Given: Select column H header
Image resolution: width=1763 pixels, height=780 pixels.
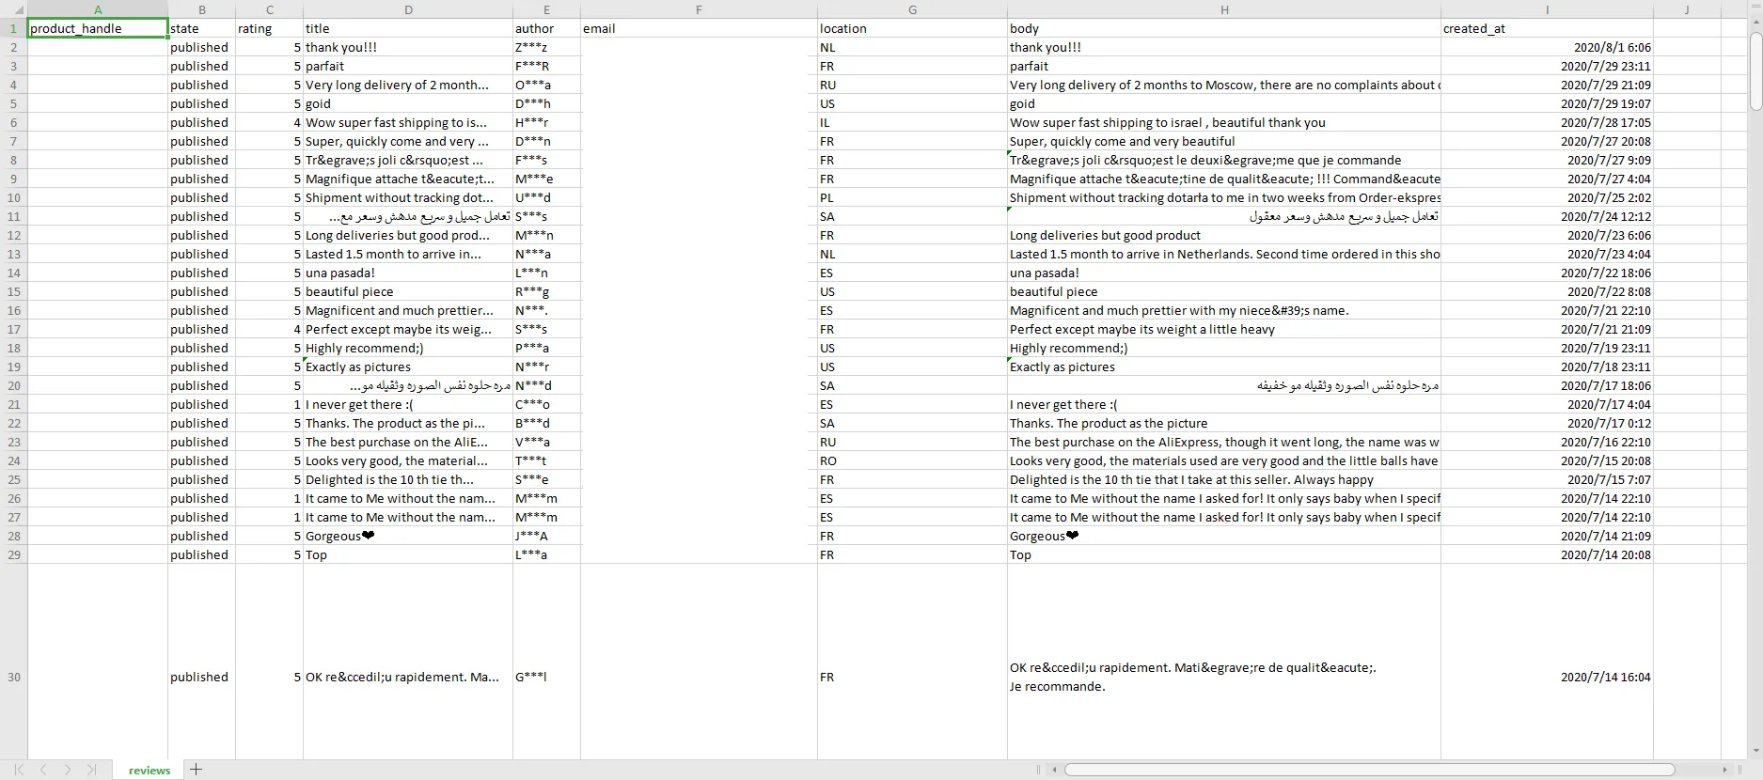Looking at the screenshot, I should pos(1223,9).
